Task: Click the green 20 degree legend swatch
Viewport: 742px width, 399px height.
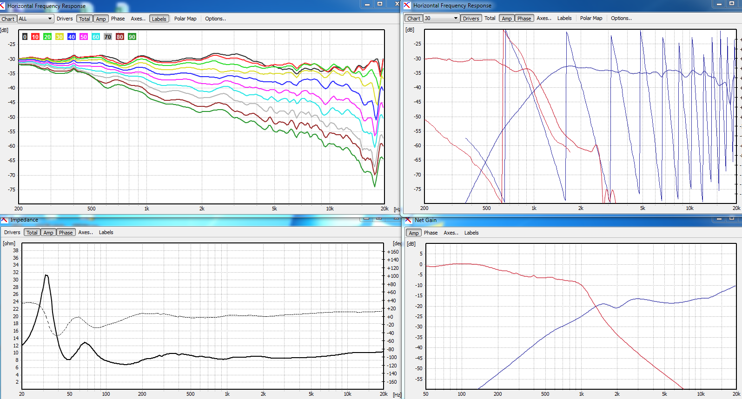Action: click(47, 37)
